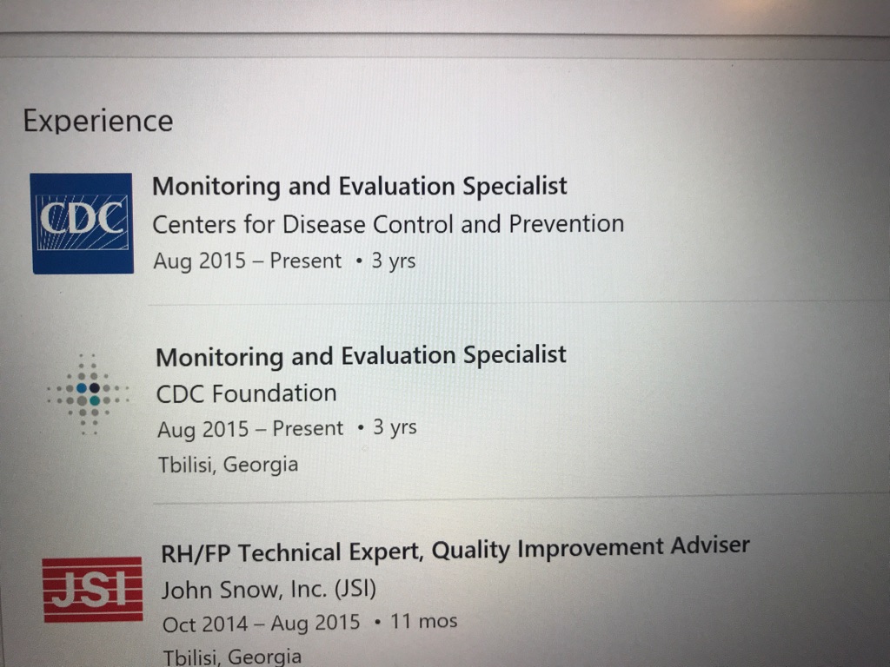Click the Experience section heading

(98, 121)
